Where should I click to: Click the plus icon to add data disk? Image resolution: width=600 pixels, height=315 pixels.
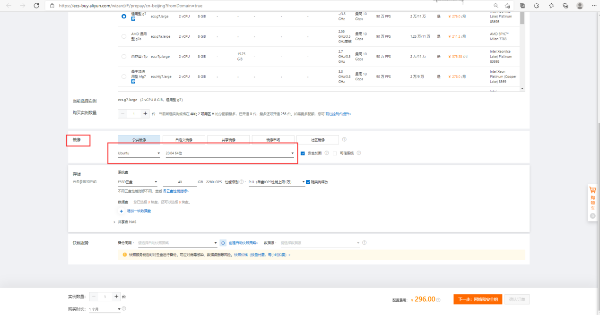click(122, 211)
